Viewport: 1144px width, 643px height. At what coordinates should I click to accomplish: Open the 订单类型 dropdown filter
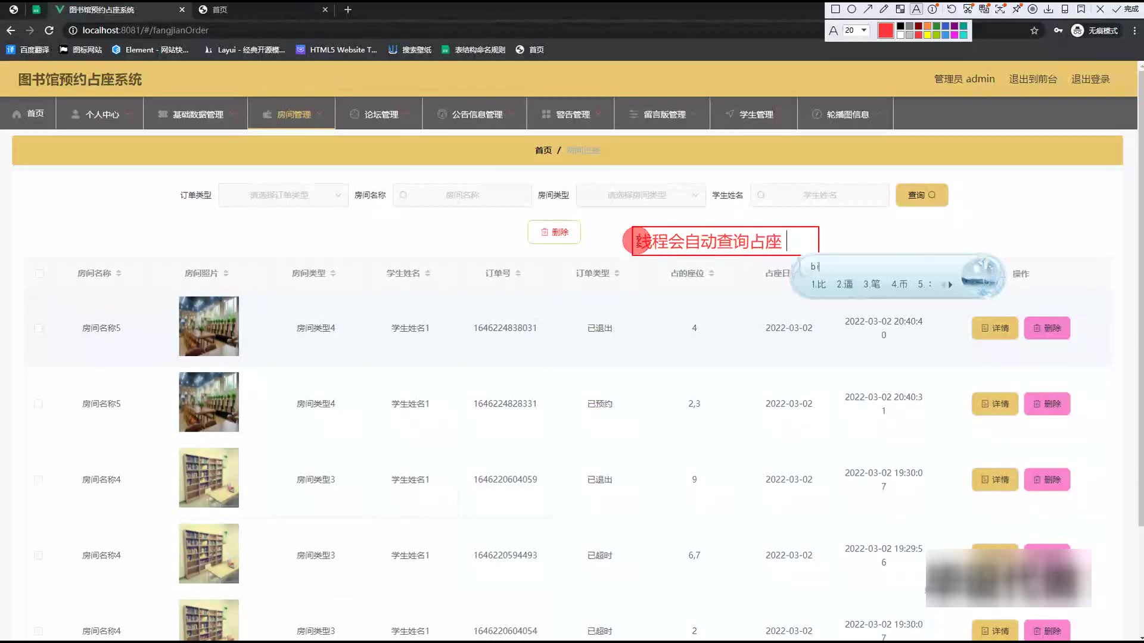point(283,195)
